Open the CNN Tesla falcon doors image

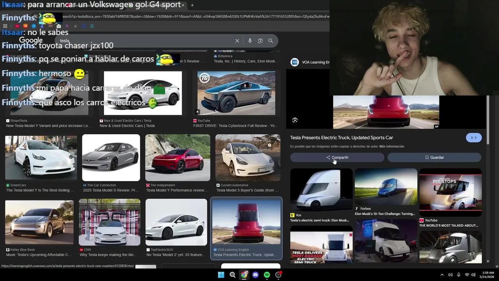click(110, 222)
